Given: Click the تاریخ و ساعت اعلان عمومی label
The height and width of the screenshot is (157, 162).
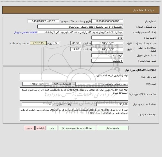Looking at the screenshot, I should tap(76, 21).
